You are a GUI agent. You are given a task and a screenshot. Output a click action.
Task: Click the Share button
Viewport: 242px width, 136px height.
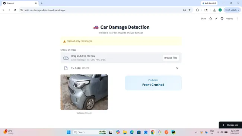(x=203, y=19)
